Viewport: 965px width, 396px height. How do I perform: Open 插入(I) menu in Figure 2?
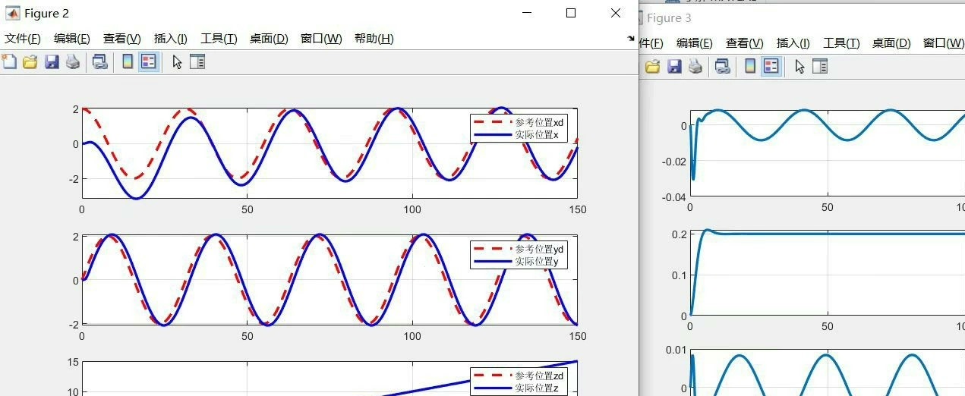pyautogui.click(x=171, y=39)
